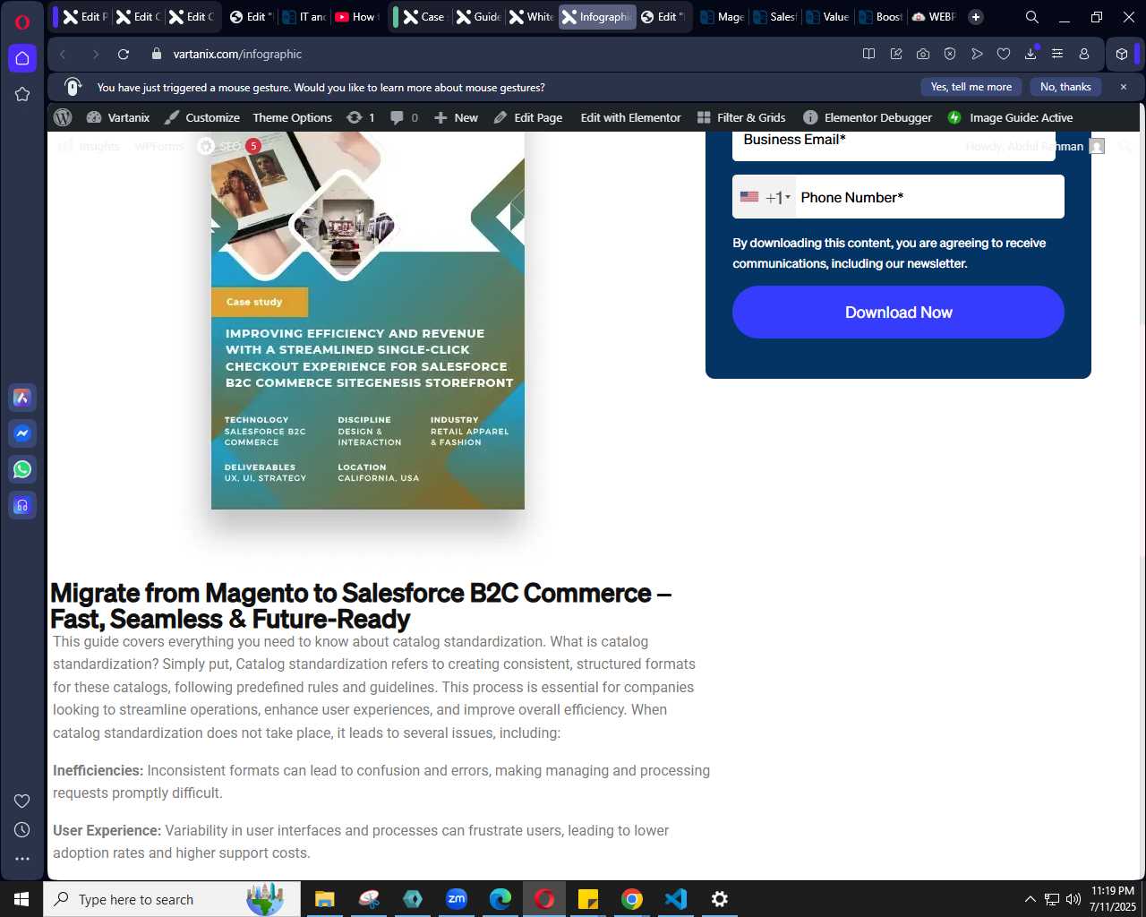The width and height of the screenshot is (1146, 917).
Task: Click Yes, tell me more button
Action: [971, 87]
